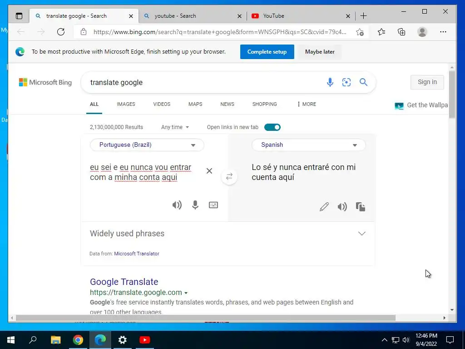465x349 pixels.
Task: Click the Complete setup button
Action: point(267,52)
